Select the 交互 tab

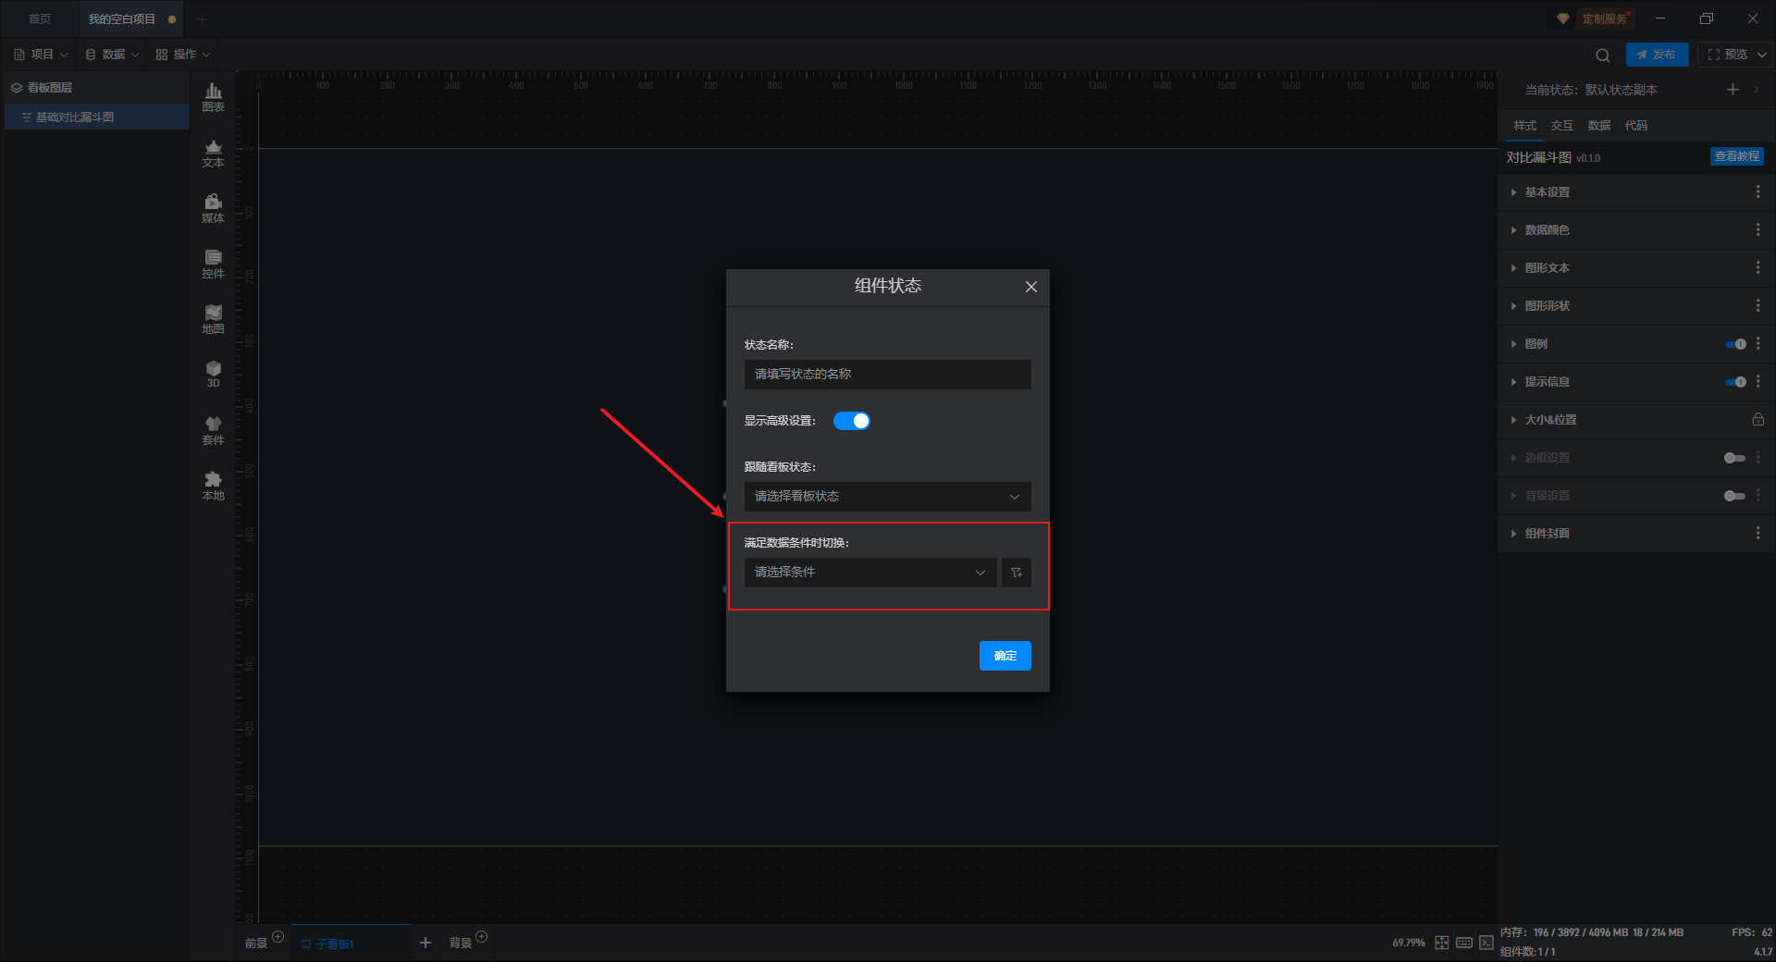click(1561, 126)
